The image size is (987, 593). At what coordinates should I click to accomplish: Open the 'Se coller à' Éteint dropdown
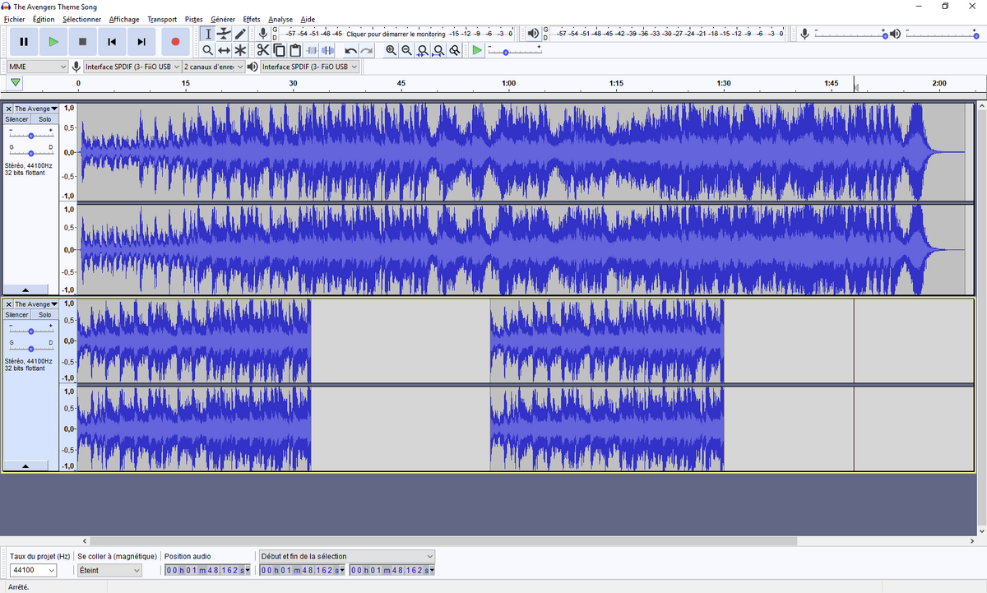[x=109, y=570]
